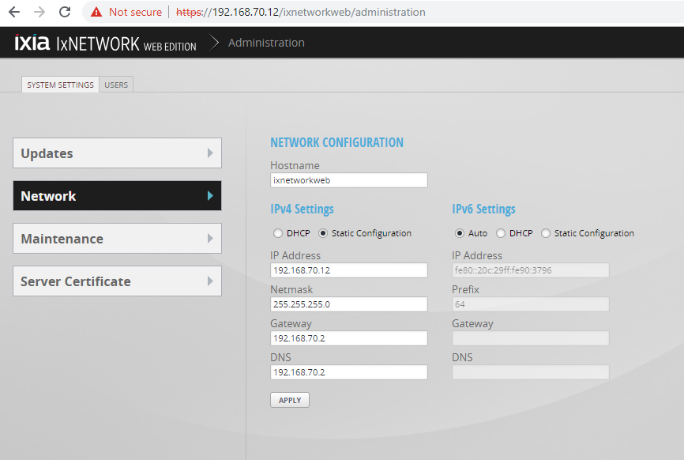This screenshot has width=684, height=460.
Task: Click the browser back arrow
Action: coord(13,12)
